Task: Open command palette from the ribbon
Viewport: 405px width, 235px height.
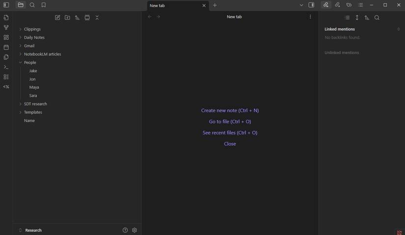Action: [6, 67]
